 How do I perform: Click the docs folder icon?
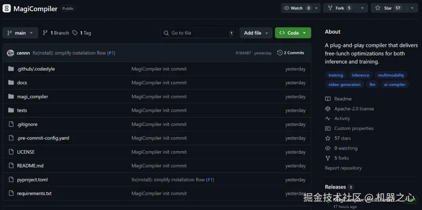[11, 83]
